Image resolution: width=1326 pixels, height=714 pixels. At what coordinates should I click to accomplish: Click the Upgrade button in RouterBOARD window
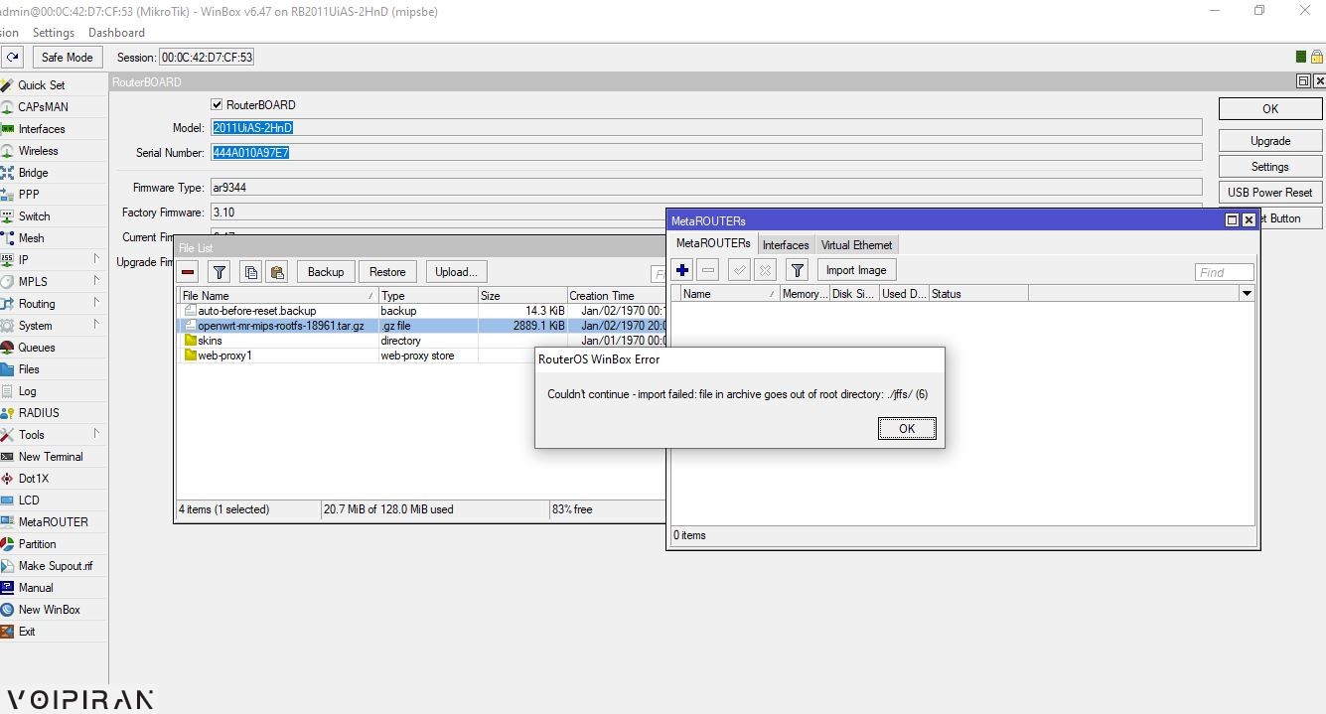point(1270,141)
